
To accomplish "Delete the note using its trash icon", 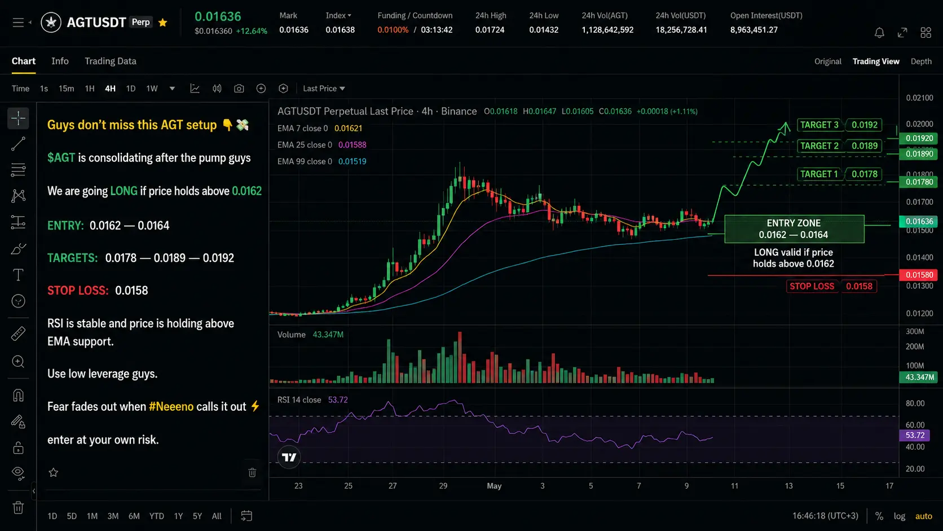I will (x=252, y=472).
